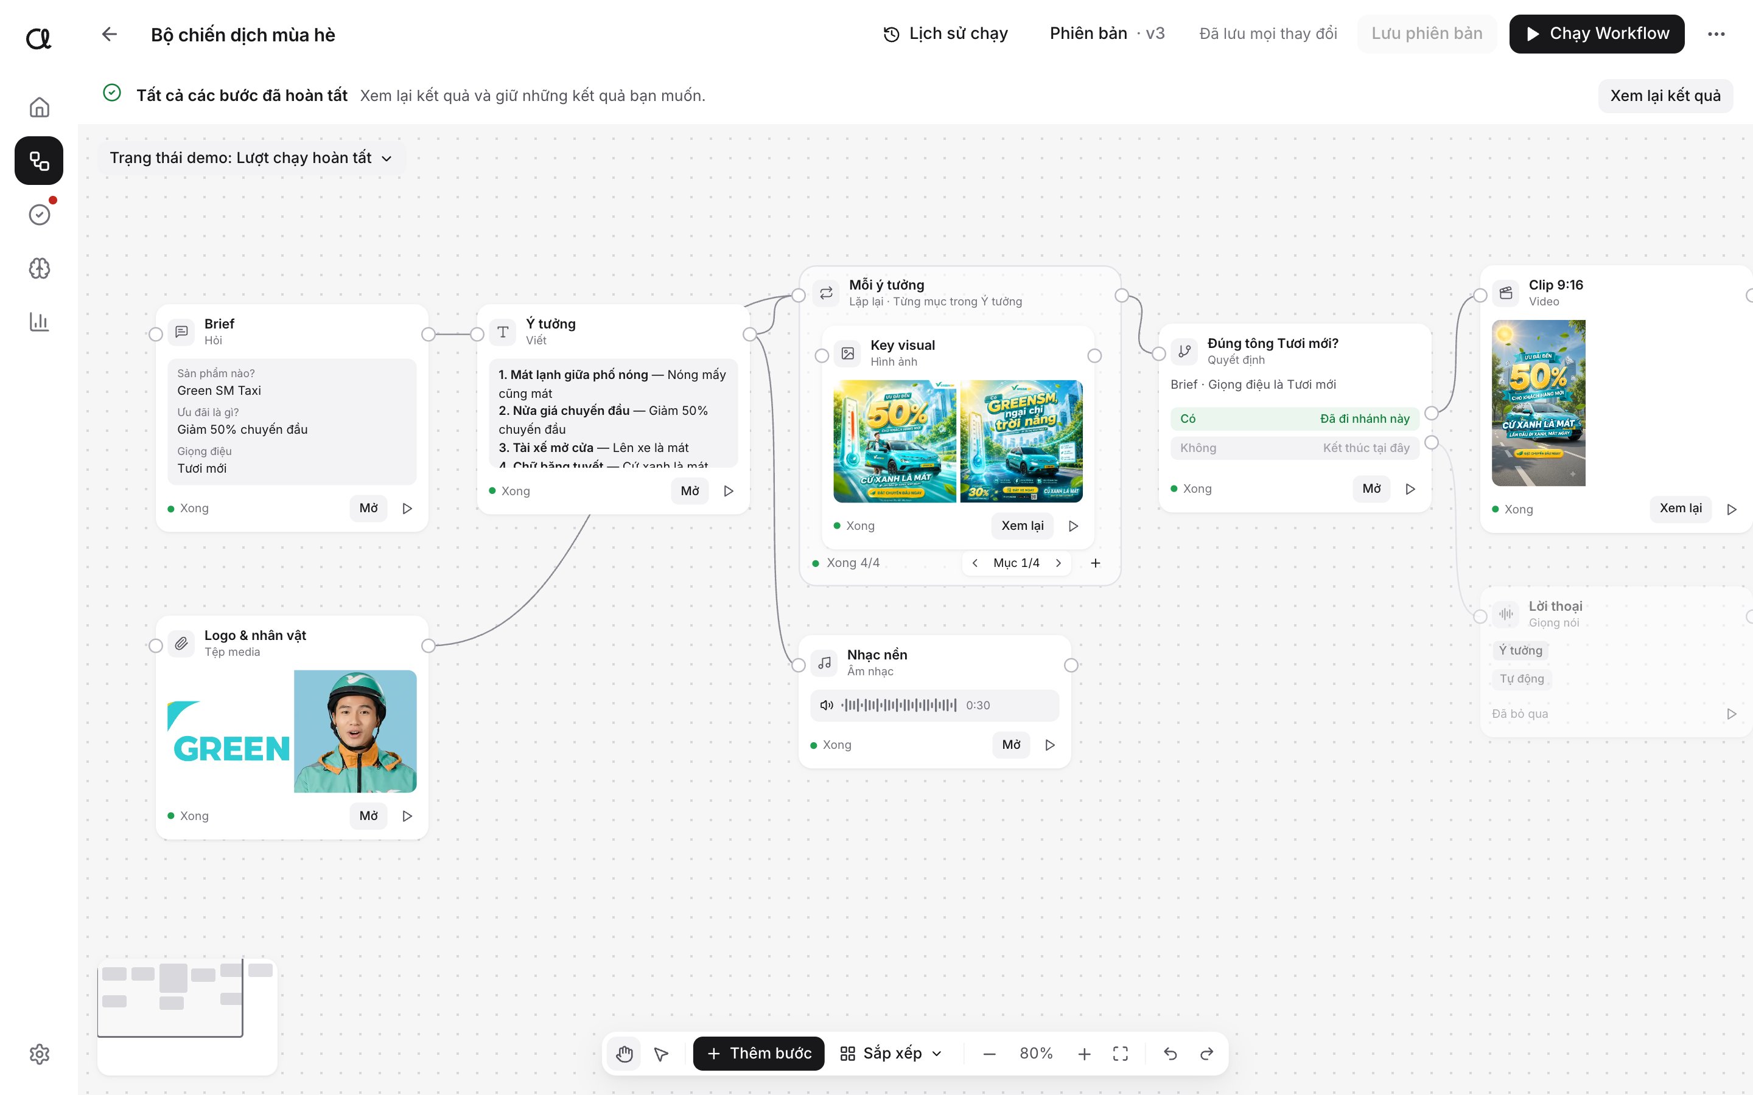This screenshot has width=1753, height=1095.
Task: Open Lịch sử chạy
Action: point(945,34)
